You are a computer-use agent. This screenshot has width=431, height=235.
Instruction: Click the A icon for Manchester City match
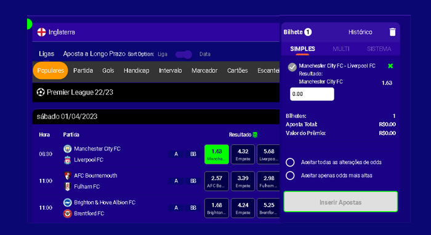[x=176, y=154]
